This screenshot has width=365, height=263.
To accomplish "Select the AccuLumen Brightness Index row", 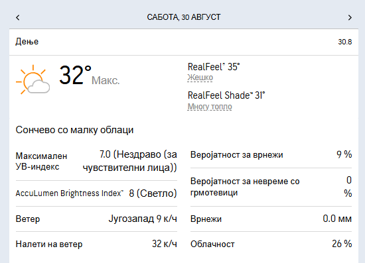I will [96, 193].
